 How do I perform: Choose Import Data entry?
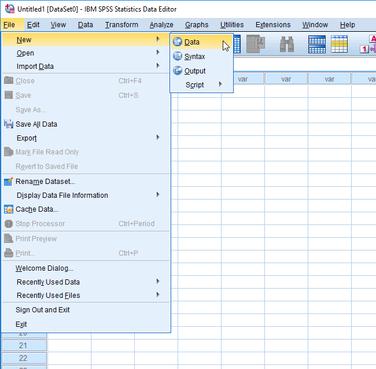(x=86, y=66)
